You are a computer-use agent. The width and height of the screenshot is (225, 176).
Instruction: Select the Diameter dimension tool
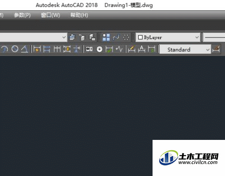click(x=15, y=49)
